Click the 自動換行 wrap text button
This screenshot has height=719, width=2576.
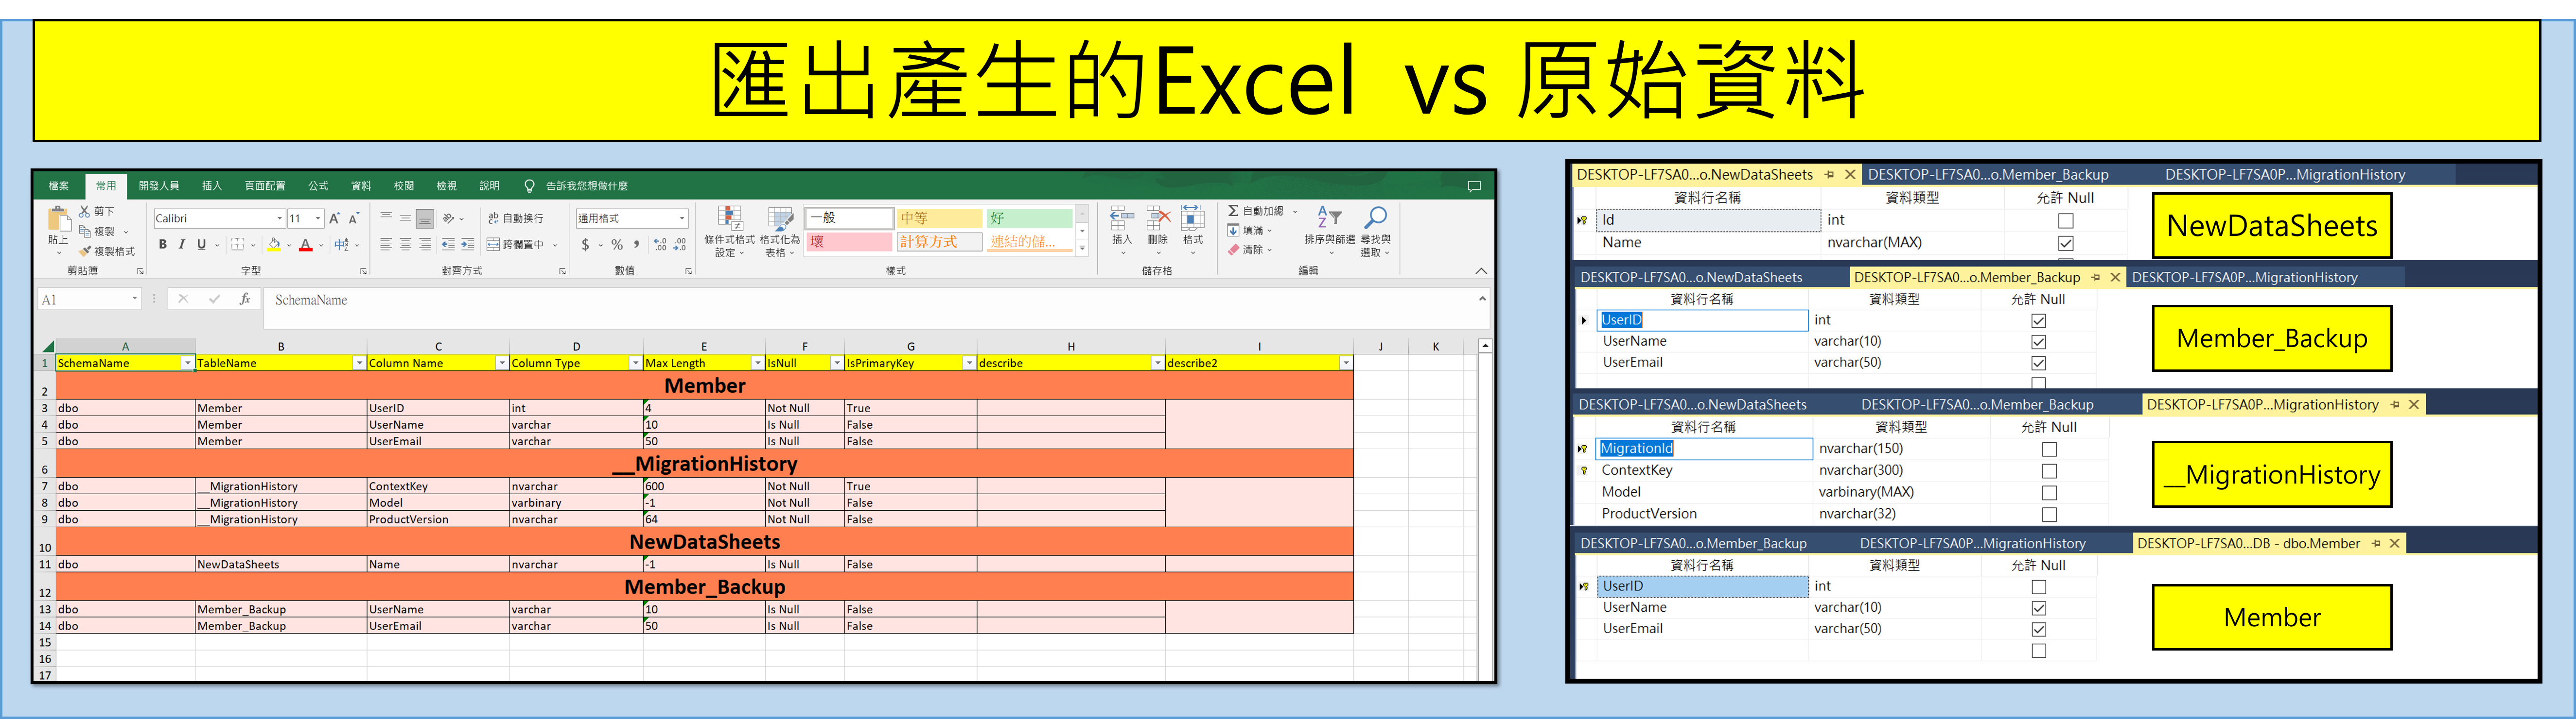click(516, 217)
